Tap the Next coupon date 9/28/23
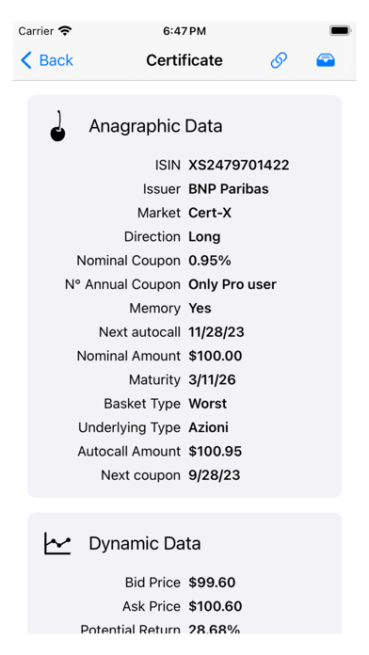The height and width of the screenshot is (655, 369). (215, 475)
